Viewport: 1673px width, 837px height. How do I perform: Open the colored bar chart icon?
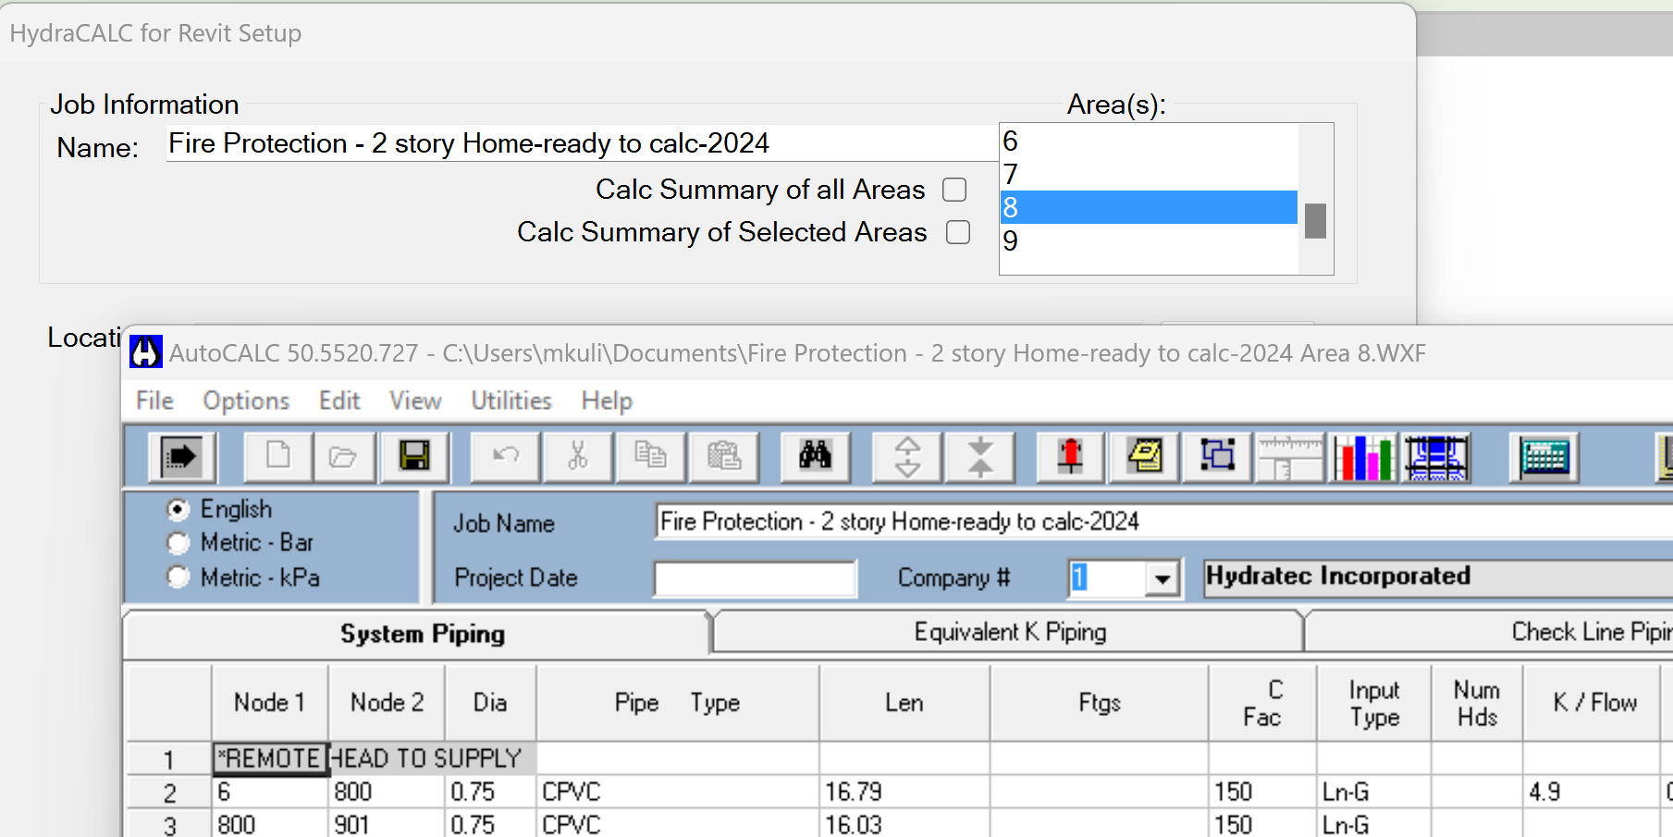pos(1362,456)
